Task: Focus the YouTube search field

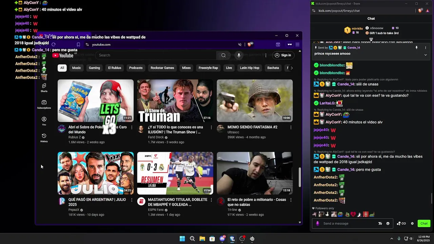Action: [156, 55]
